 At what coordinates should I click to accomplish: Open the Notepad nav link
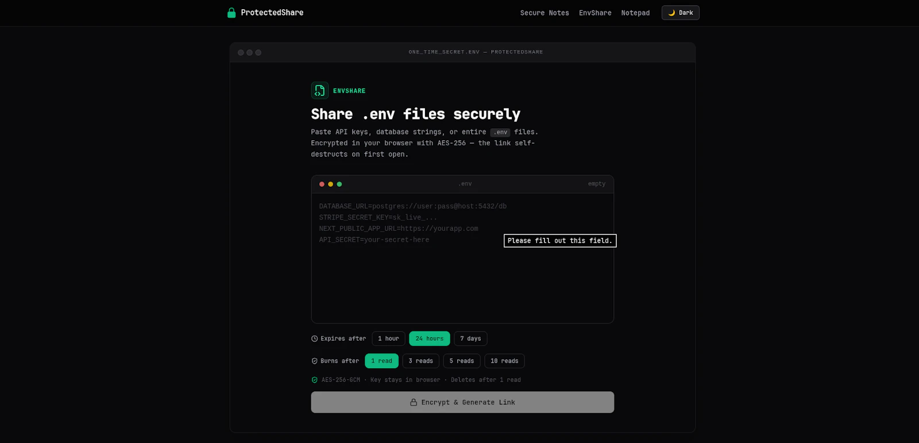click(x=635, y=13)
